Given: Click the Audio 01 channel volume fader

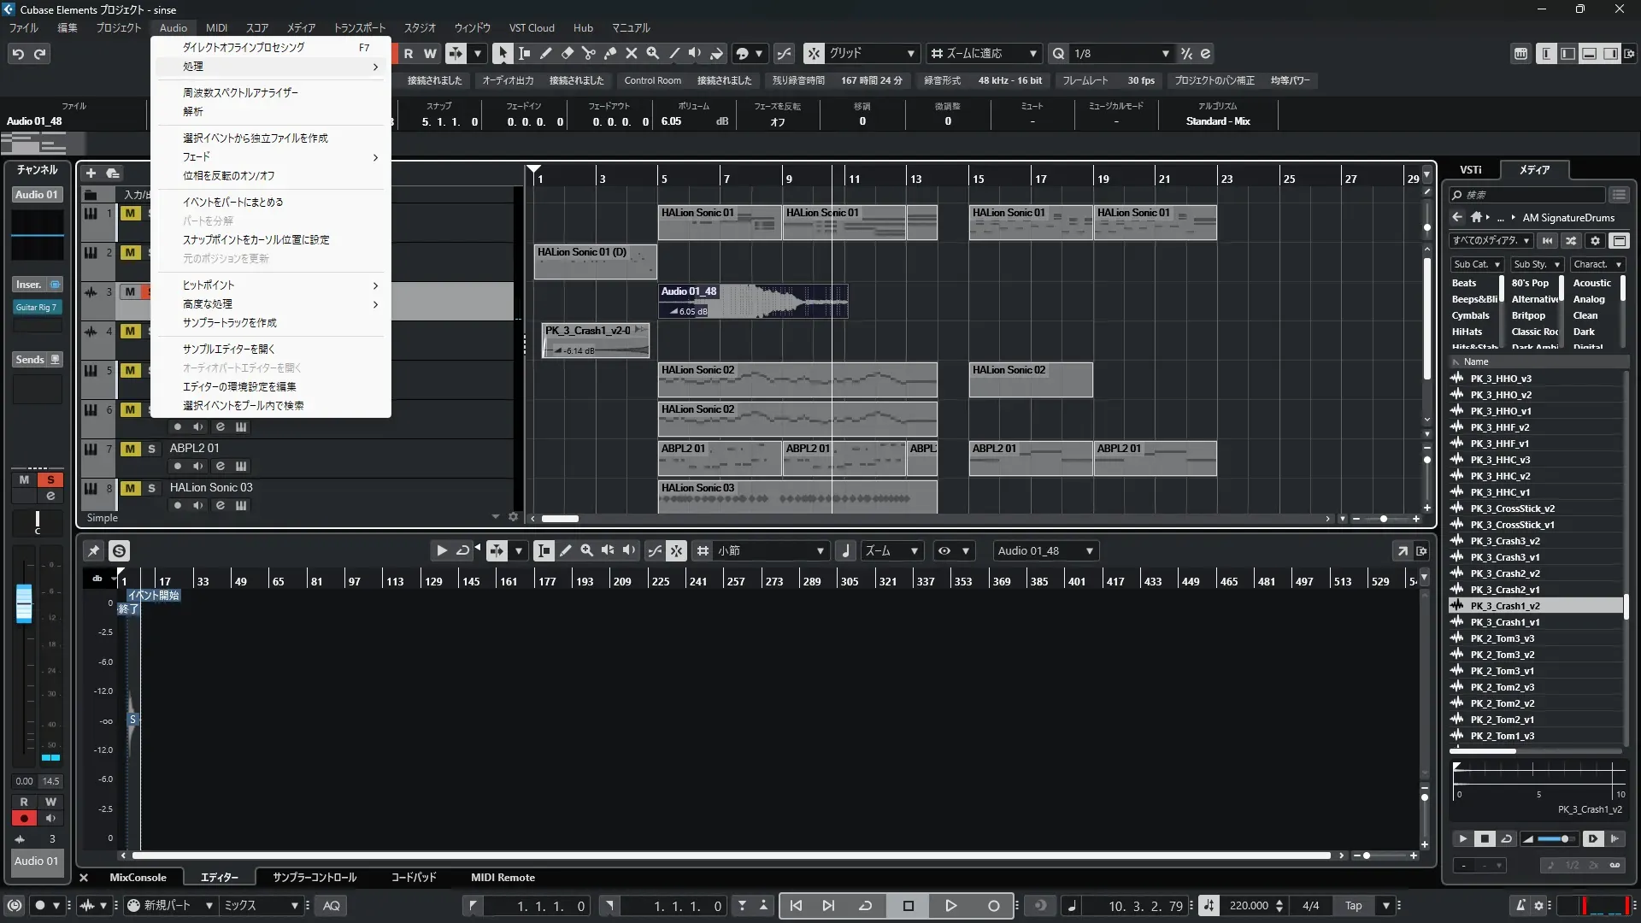Looking at the screenshot, I should click(x=24, y=603).
